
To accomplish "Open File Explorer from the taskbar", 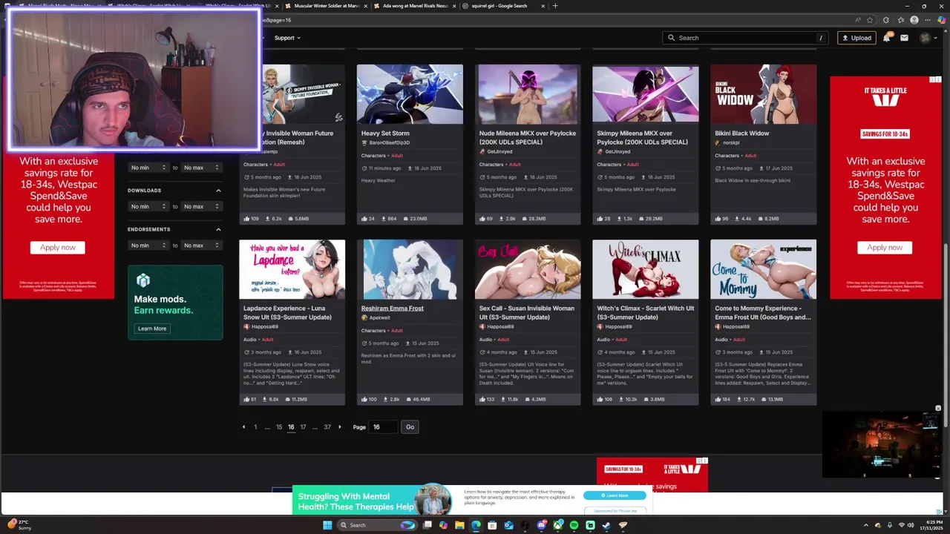I will [459, 525].
